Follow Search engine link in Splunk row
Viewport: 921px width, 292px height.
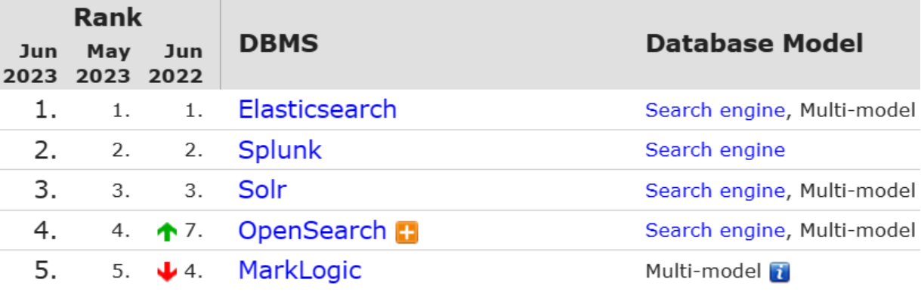pos(715,150)
